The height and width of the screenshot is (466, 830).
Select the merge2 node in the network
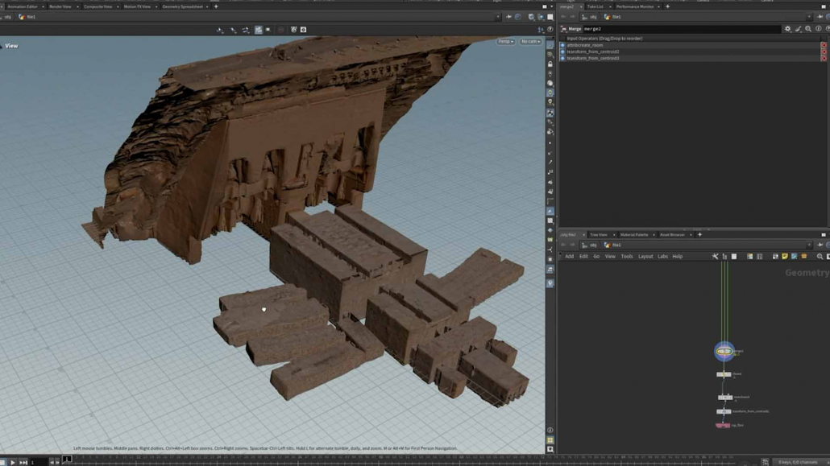point(724,351)
